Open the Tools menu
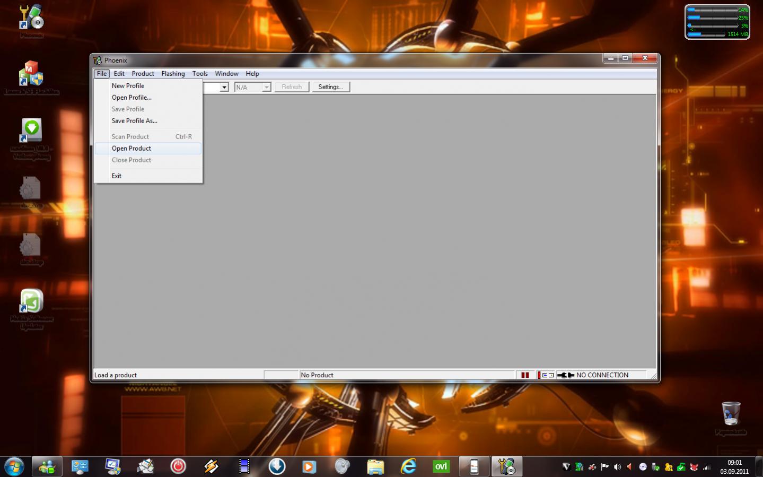This screenshot has height=477, width=763. pos(200,74)
